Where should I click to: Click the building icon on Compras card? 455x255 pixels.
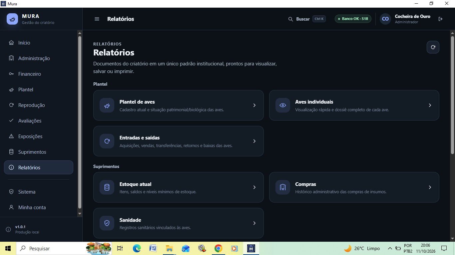(x=283, y=187)
